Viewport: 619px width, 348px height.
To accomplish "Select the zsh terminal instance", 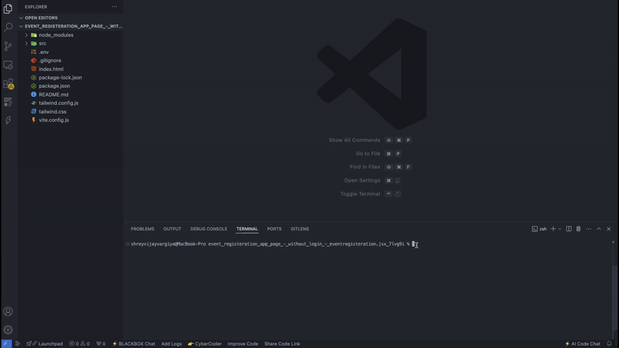I will [539, 229].
